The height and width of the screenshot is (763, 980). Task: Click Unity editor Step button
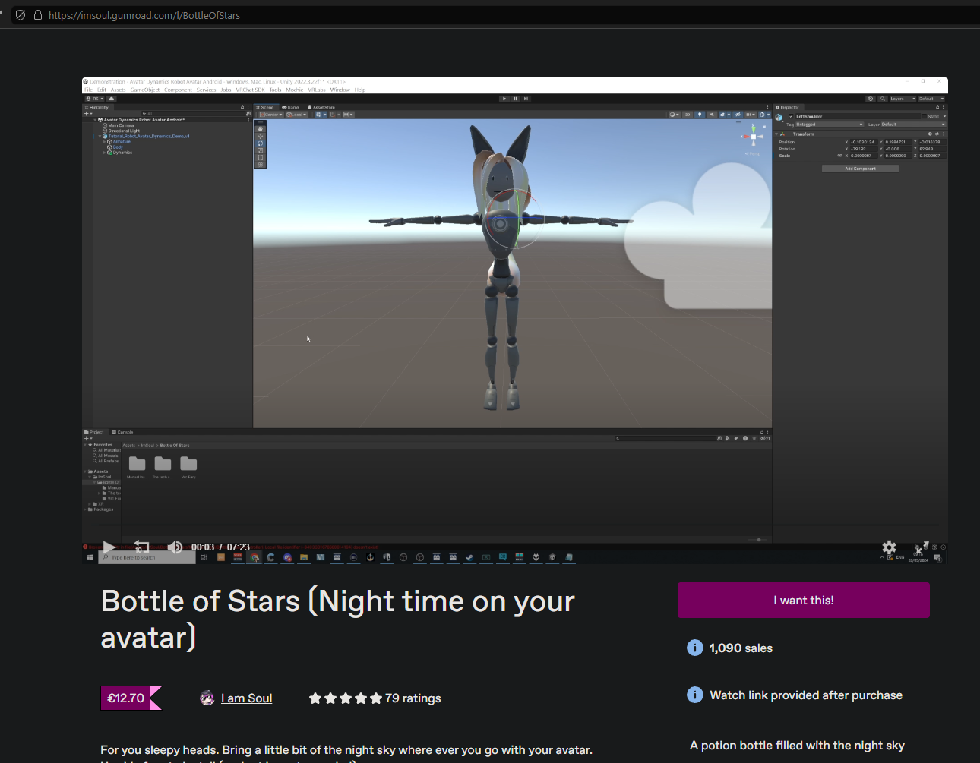(x=526, y=99)
